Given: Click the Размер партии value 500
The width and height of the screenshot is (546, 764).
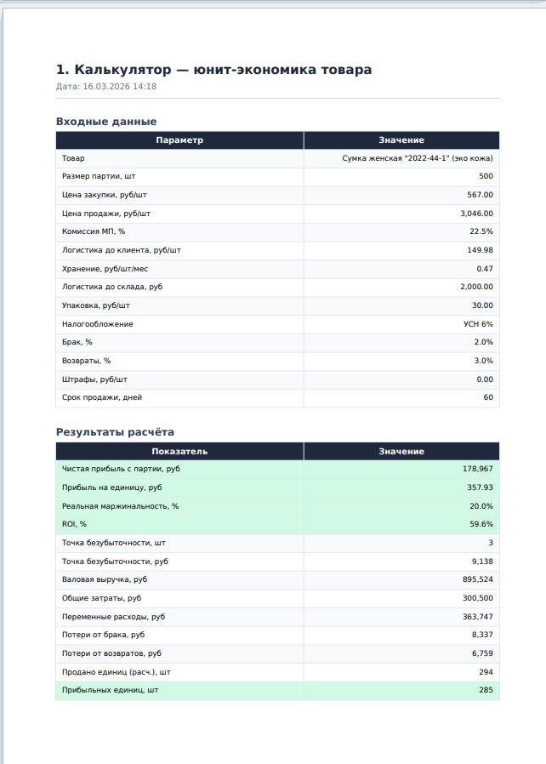Looking at the screenshot, I should pos(486,176).
